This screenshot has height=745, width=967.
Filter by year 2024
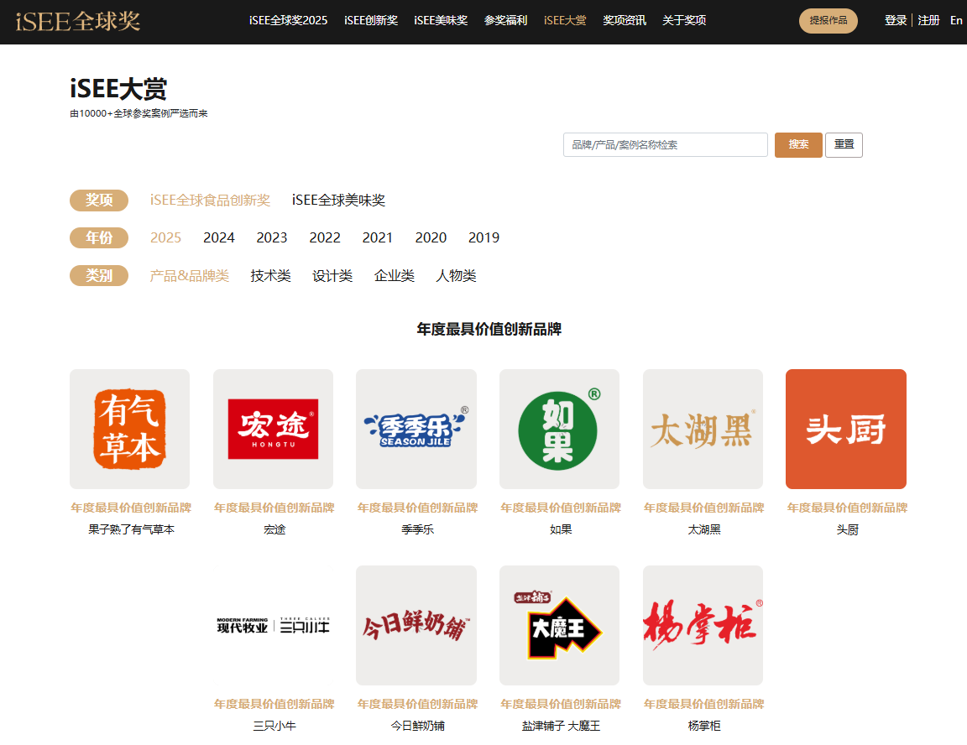point(219,238)
